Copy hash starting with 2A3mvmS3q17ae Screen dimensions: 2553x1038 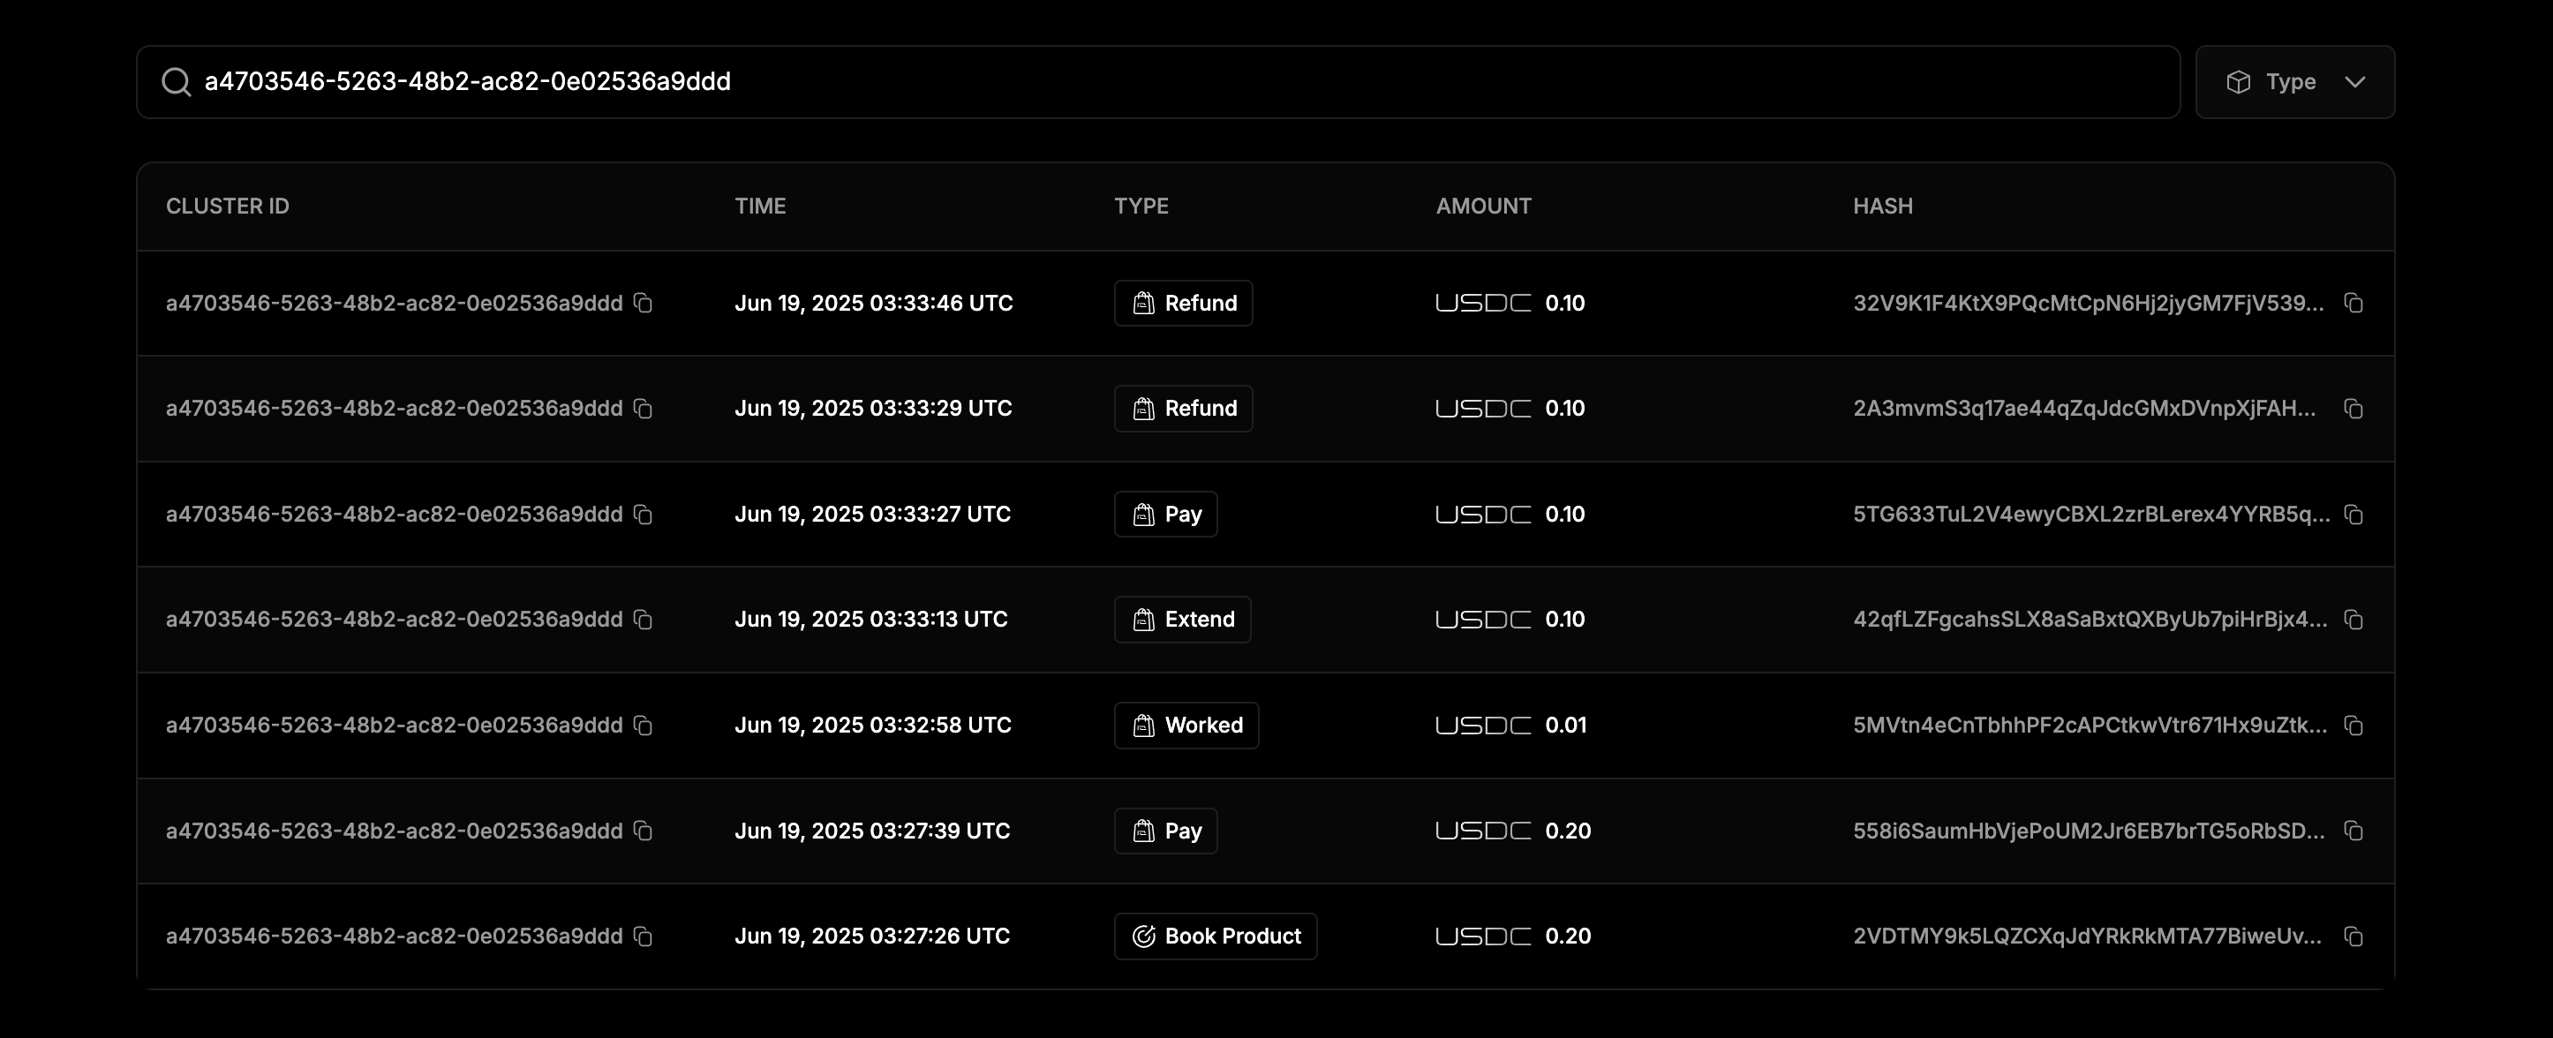(x=2353, y=409)
